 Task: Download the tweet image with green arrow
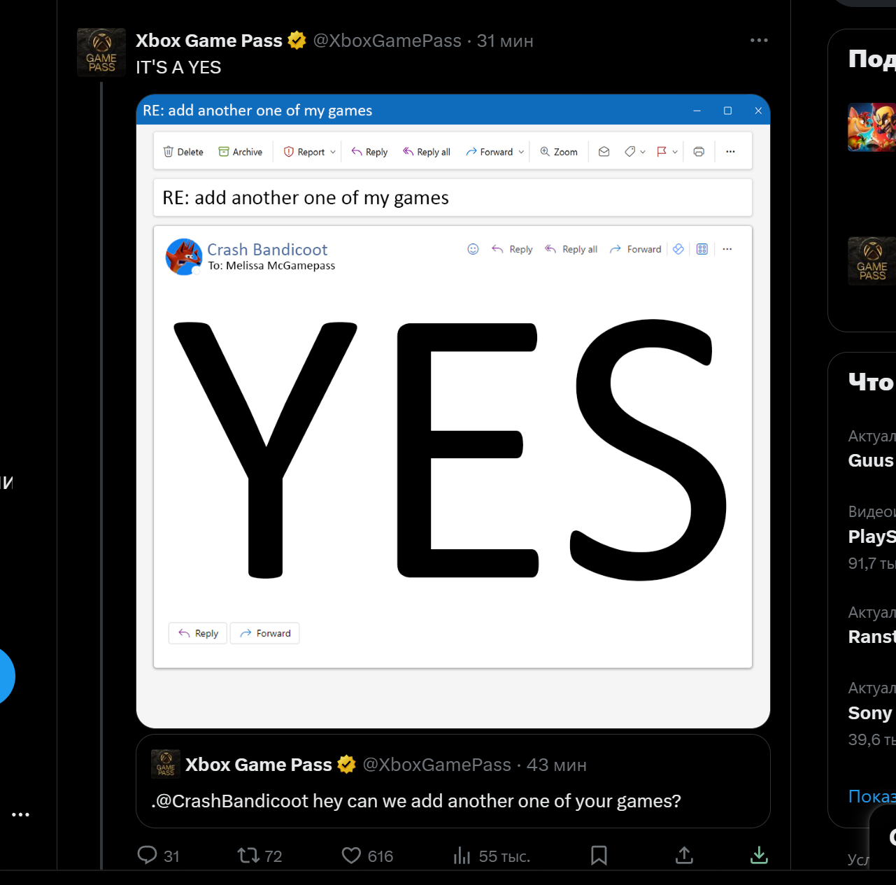(x=759, y=855)
